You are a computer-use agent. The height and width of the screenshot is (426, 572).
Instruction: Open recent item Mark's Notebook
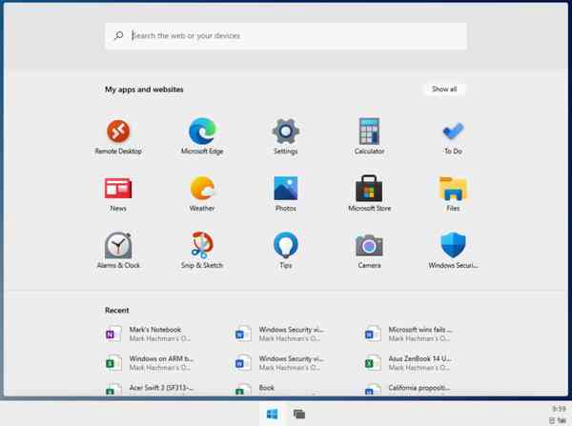click(x=150, y=334)
